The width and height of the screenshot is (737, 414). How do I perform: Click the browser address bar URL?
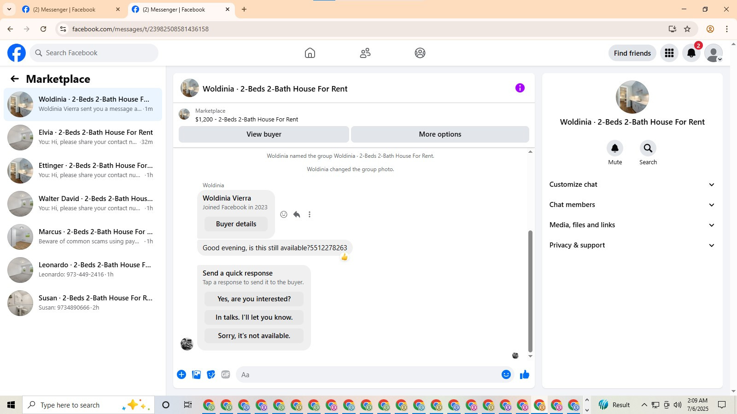140,29
